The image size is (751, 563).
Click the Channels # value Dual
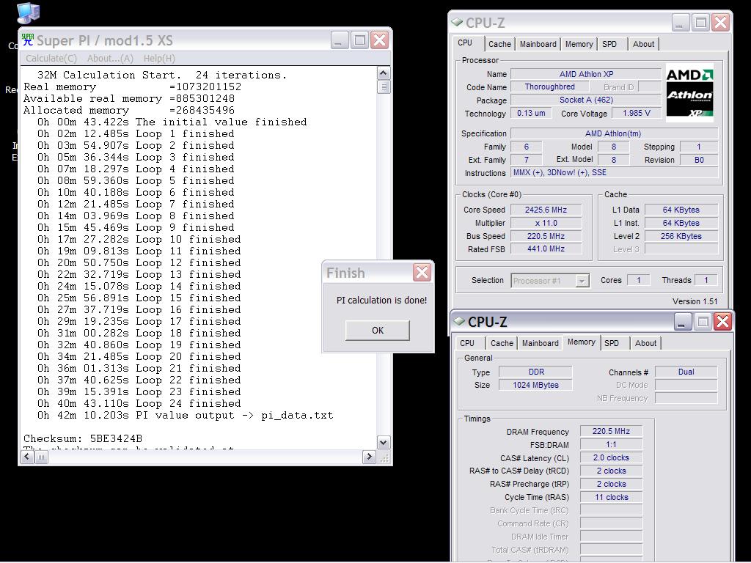[686, 372]
